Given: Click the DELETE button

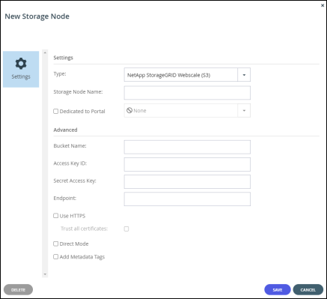Looking at the screenshot, I should coord(18,290).
